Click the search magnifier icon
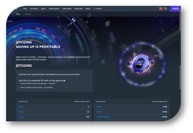Screen dimensions: 193x133 pyautogui.click(x=95, y=9)
